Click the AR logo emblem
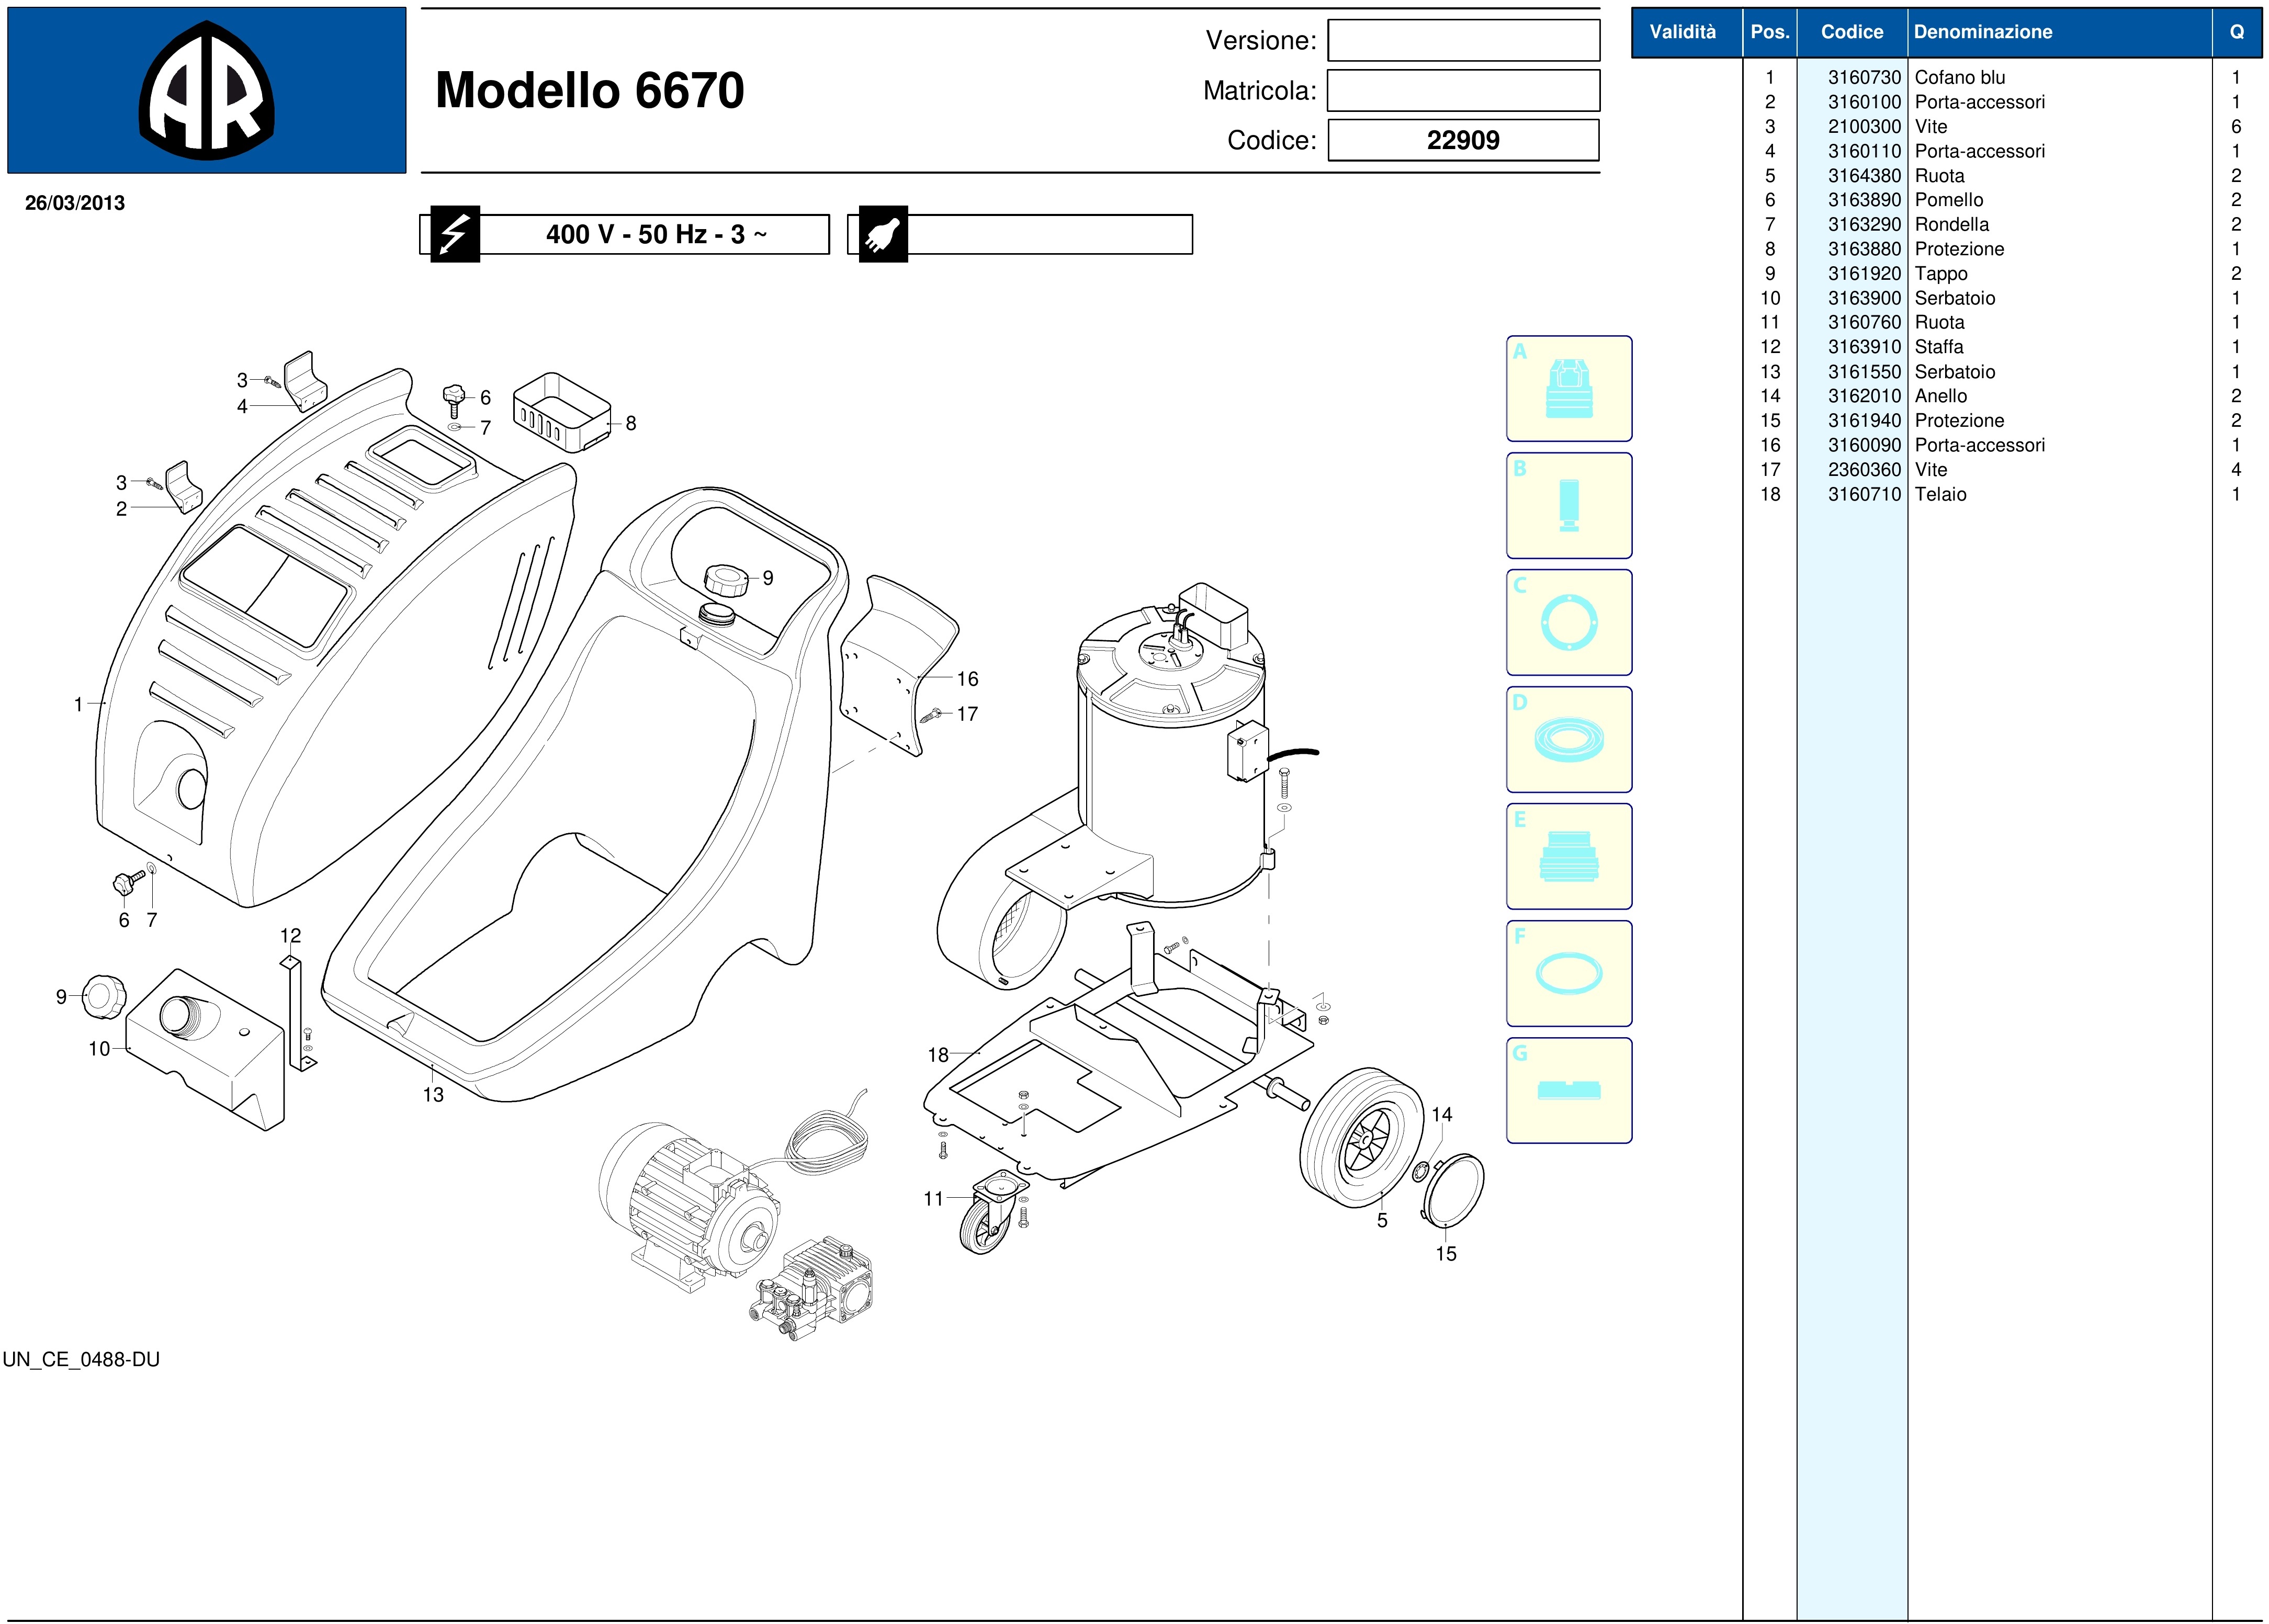Viewport: 2269px width, 1624px height. (206, 91)
